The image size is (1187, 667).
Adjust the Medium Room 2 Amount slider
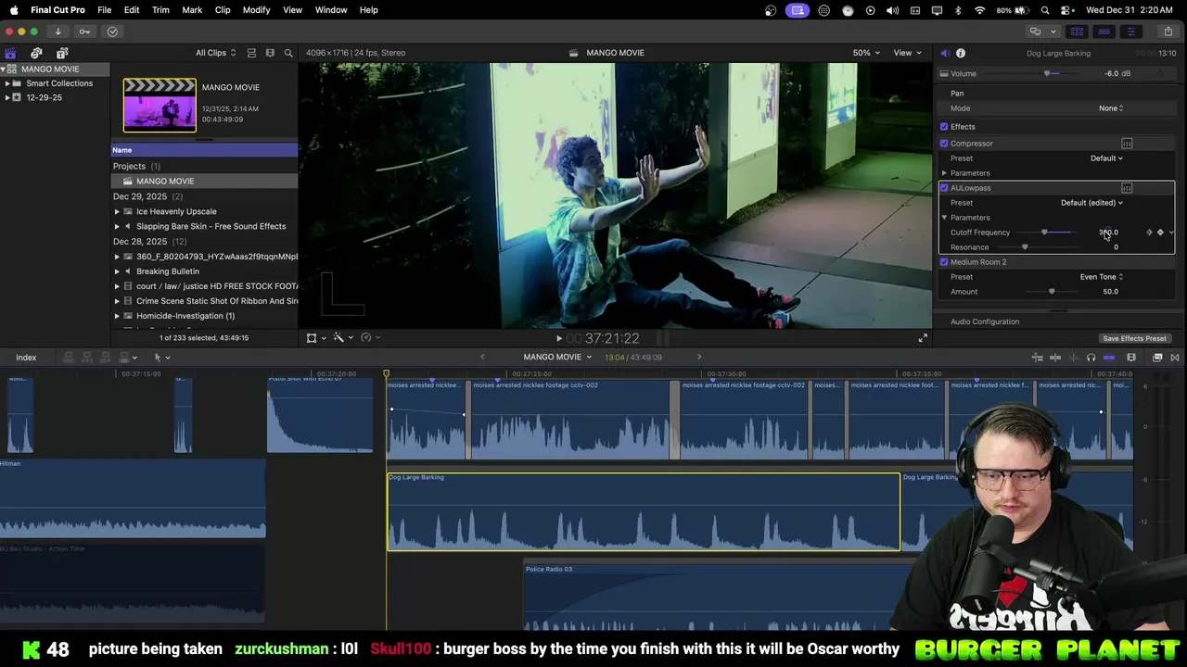[x=1052, y=292]
